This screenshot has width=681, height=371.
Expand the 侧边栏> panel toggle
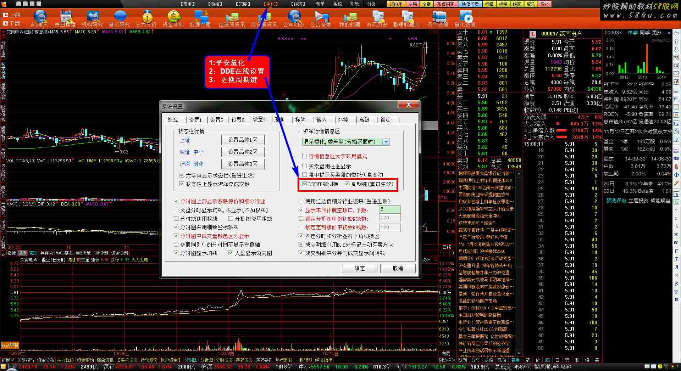(447, 360)
